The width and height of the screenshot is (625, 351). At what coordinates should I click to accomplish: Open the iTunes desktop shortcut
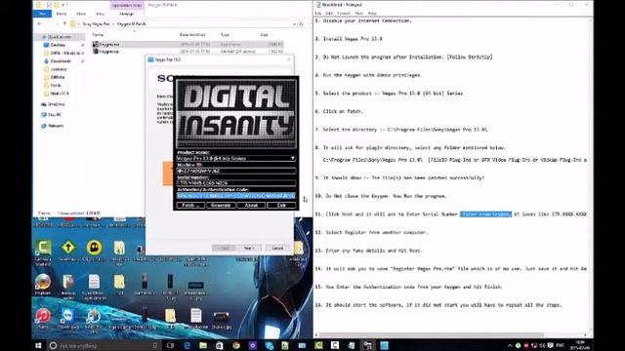click(43, 319)
